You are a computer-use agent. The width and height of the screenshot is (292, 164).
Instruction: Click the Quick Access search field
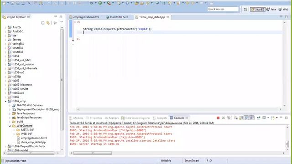point(223,9)
